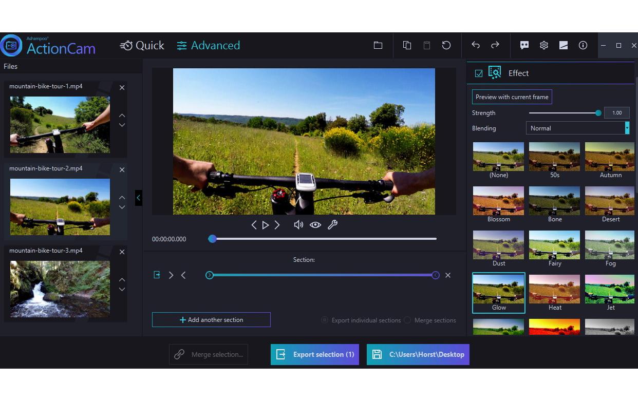The image size is (638, 401).
Task: Collapse the Files panel with the chevron
Action: pos(138,198)
